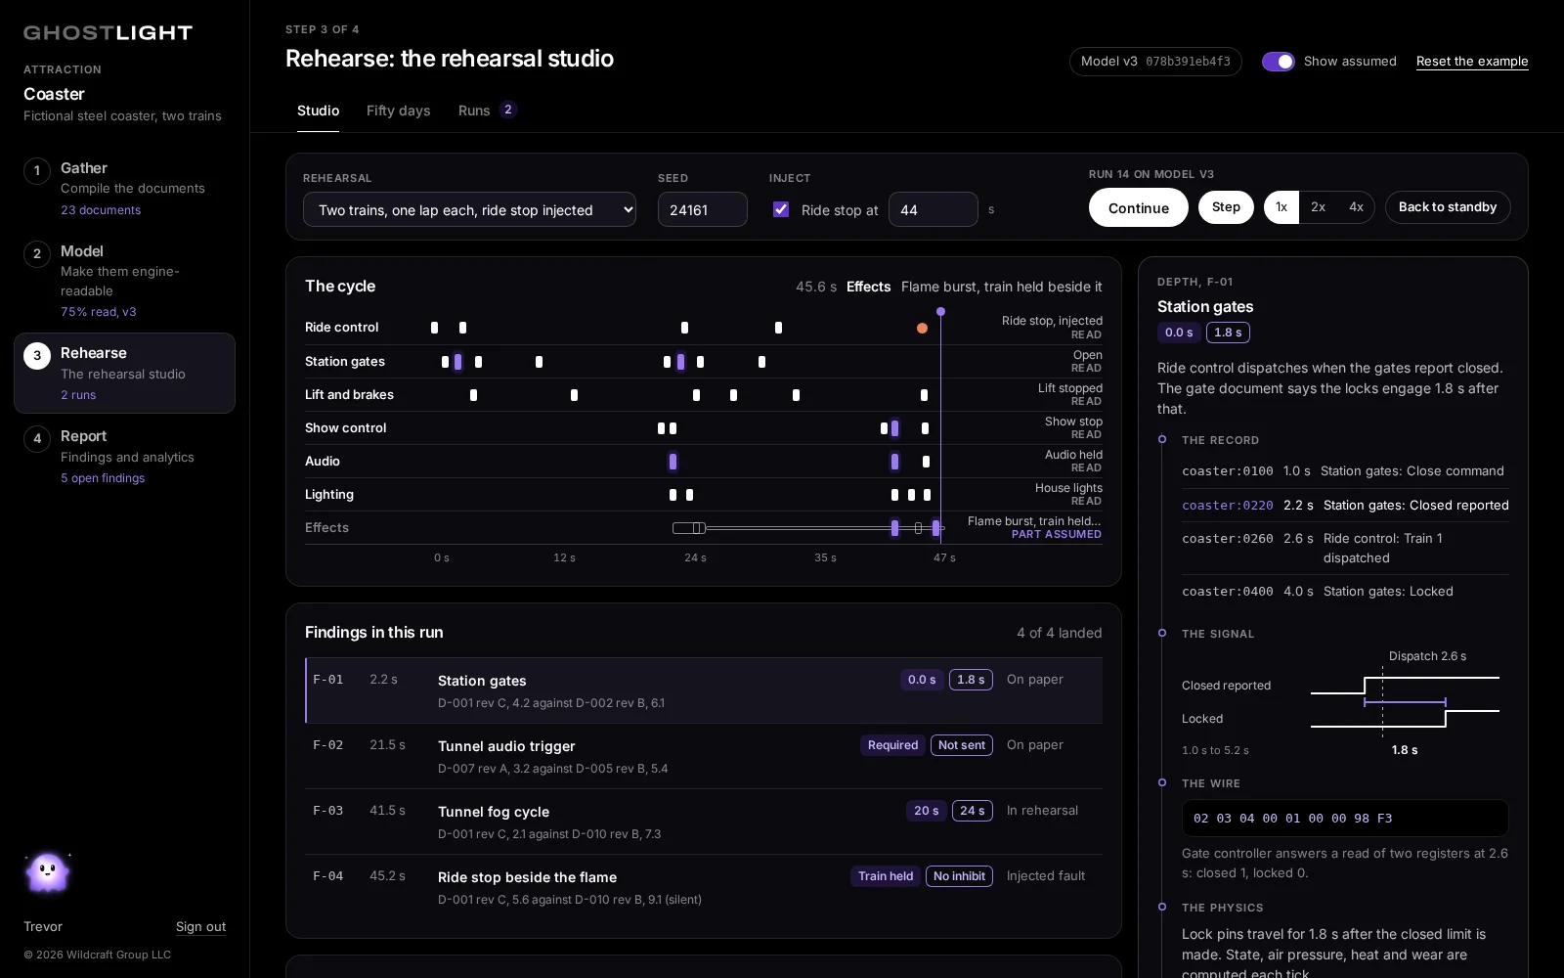Open step 4 Report
Screen dimensions: 1564x978
click(x=124, y=457)
